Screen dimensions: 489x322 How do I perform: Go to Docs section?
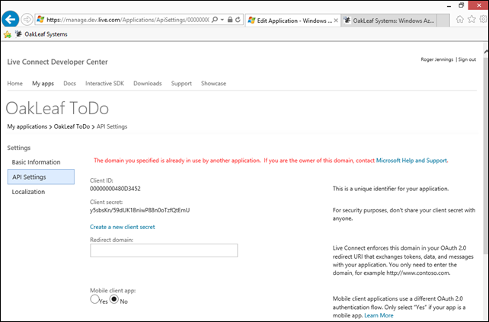click(x=69, y=84)
